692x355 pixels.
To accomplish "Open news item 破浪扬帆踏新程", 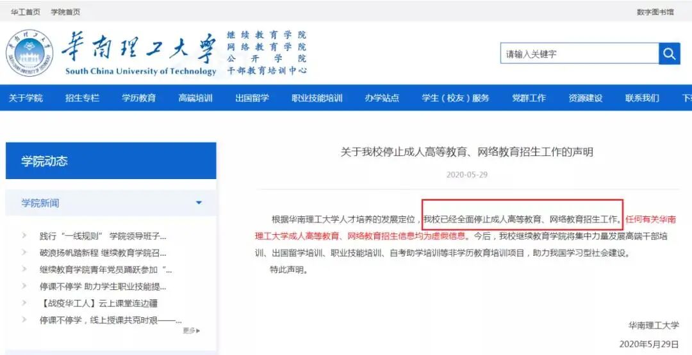I will click(x=103, y=253).
